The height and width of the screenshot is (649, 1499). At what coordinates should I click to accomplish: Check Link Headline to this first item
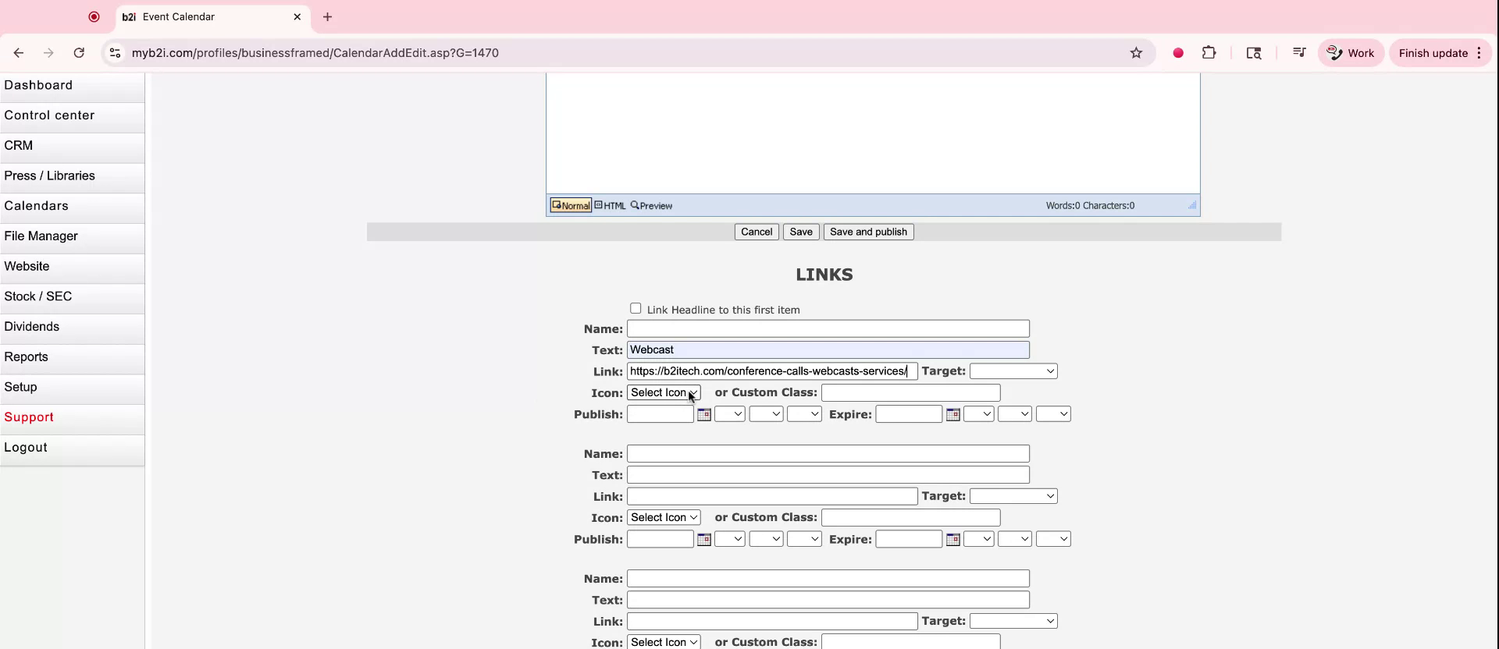point(636,308)
